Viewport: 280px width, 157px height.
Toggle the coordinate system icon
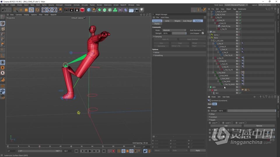(60, 10)
